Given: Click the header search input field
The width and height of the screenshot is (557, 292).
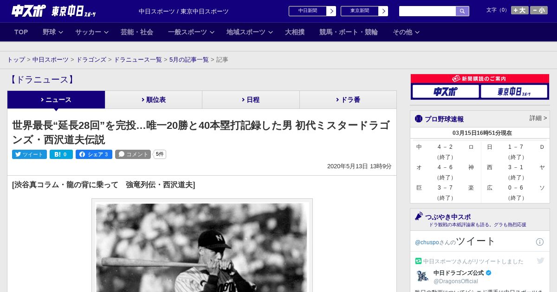Looking at the screenshot, I should tap(427, 11).
